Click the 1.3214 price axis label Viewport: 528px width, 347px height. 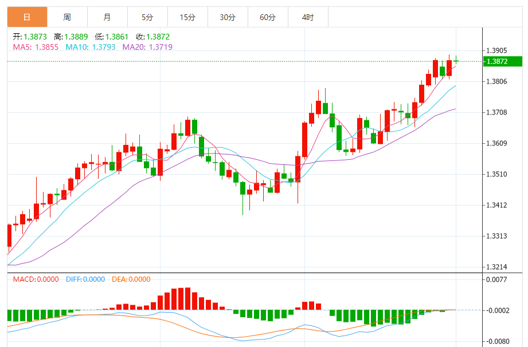pos(496,267)
